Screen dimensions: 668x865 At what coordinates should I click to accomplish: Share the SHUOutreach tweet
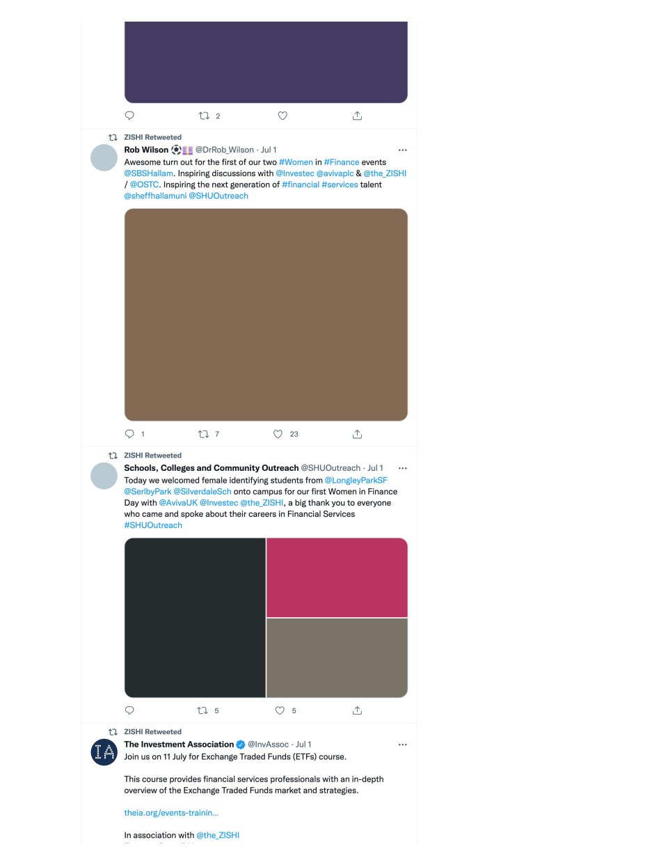357,710
